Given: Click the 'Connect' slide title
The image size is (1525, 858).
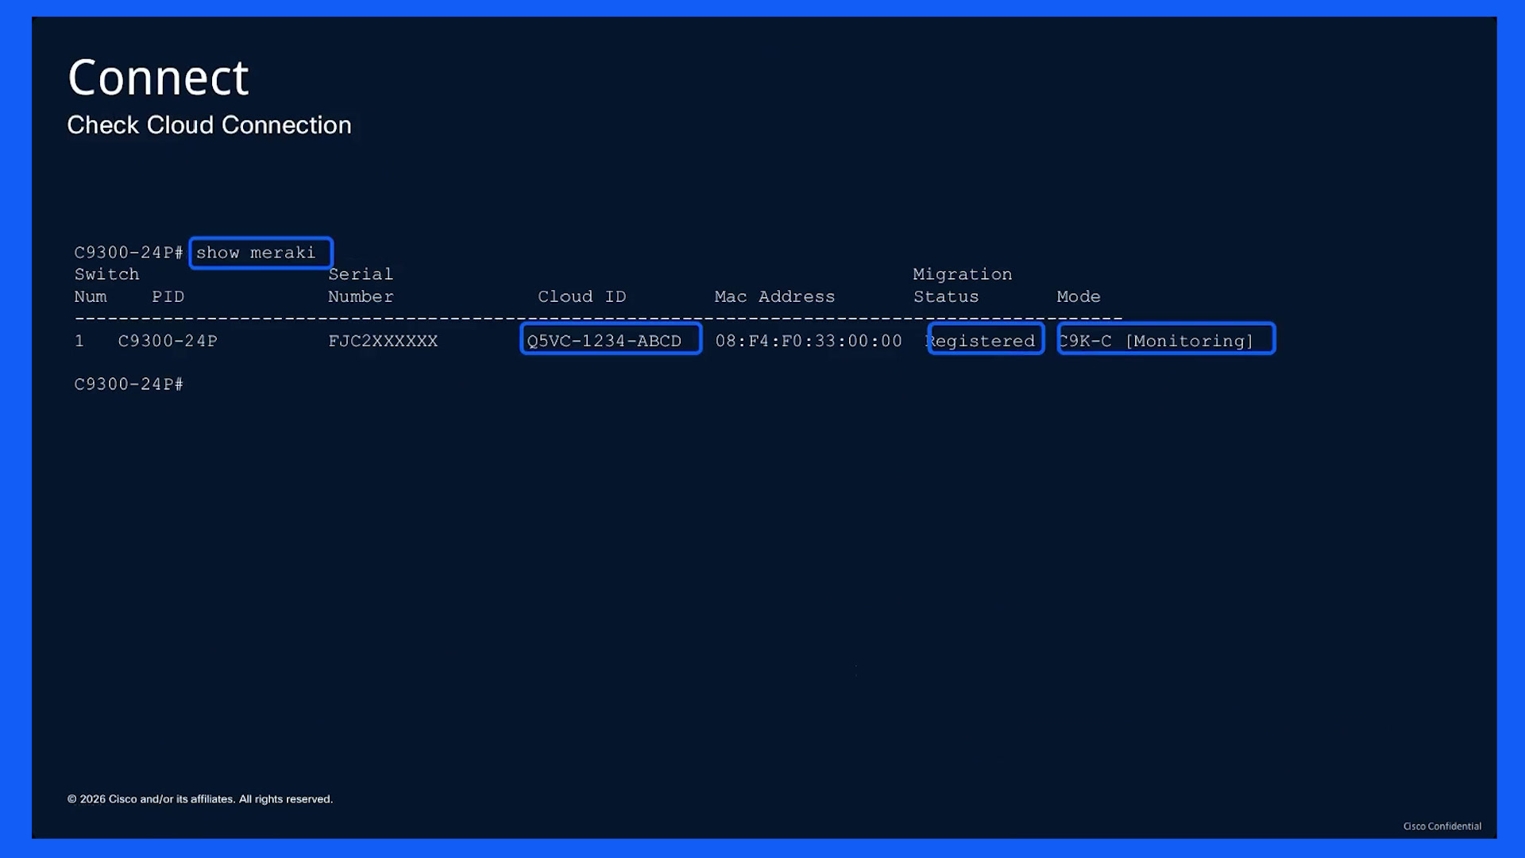Looking at the screenshot, I should [158, 78].
